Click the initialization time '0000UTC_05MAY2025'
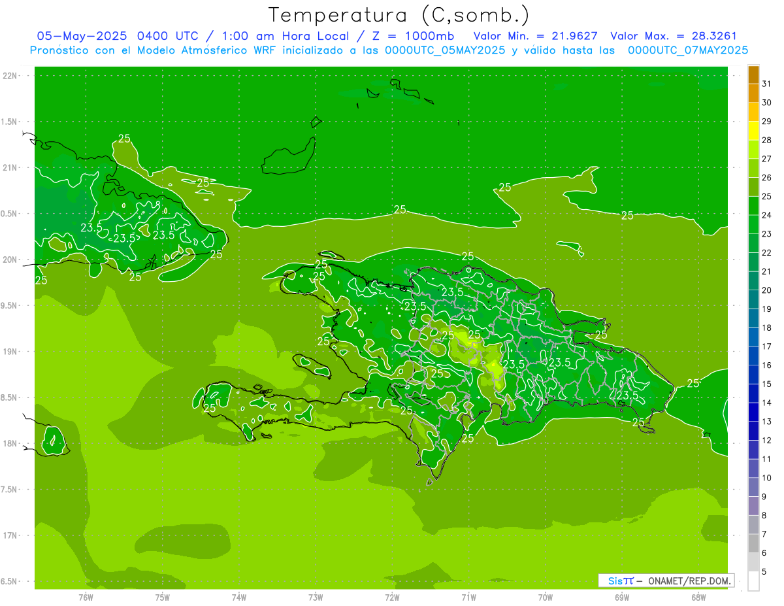The height and width of the screenshot is (606, 784). click(445, 50)
